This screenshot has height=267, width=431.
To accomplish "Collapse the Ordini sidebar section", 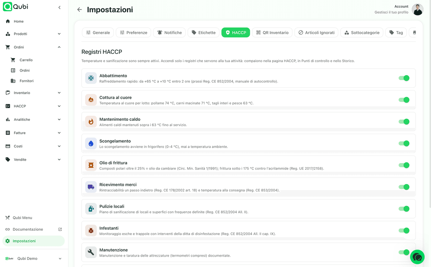I will [34, 47].
